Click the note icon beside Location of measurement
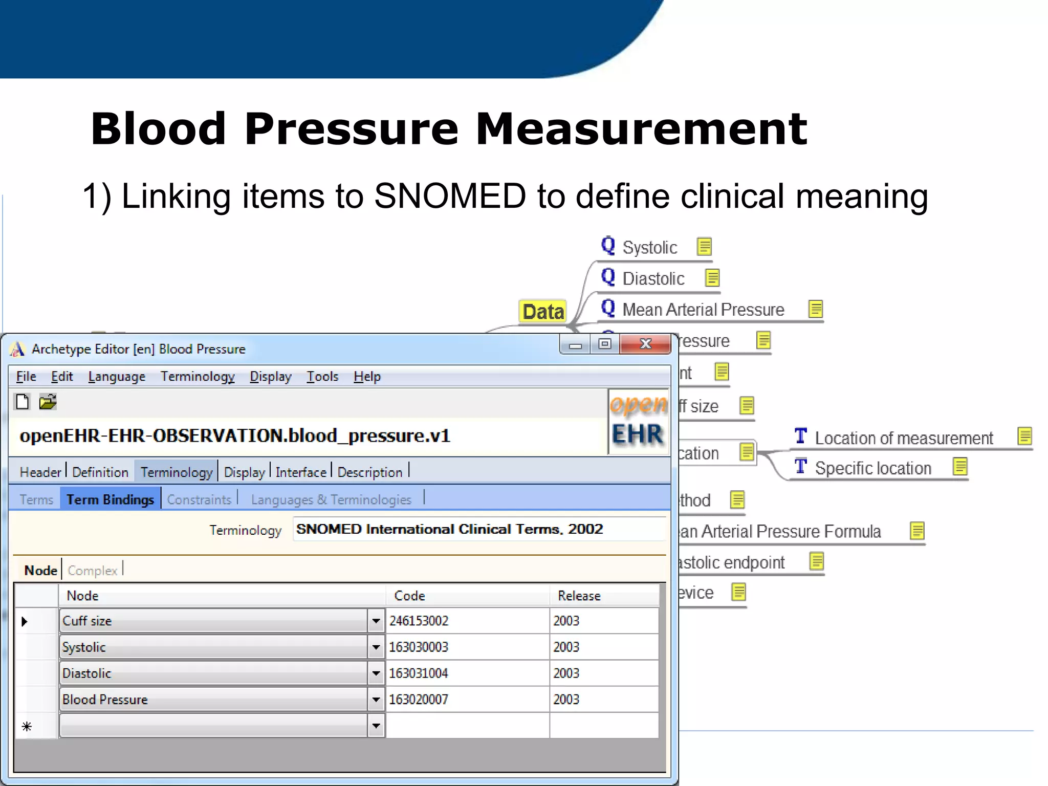 point(1025,436)
